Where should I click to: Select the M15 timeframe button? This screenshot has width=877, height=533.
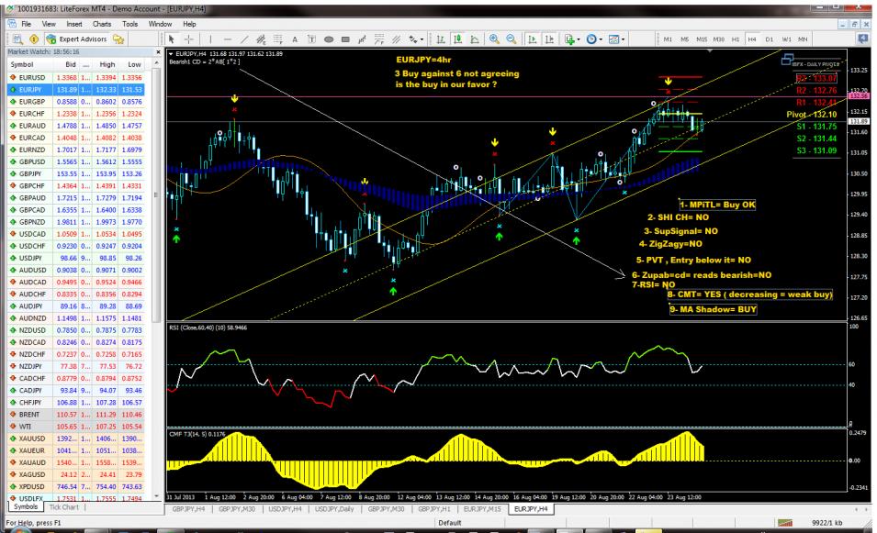coord(701,40)
